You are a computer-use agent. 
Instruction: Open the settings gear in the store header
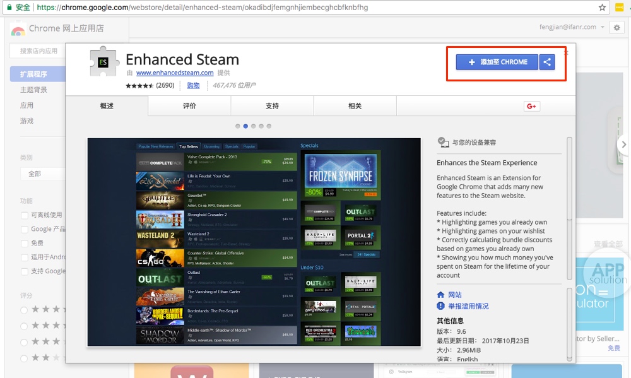click(616, 28)
